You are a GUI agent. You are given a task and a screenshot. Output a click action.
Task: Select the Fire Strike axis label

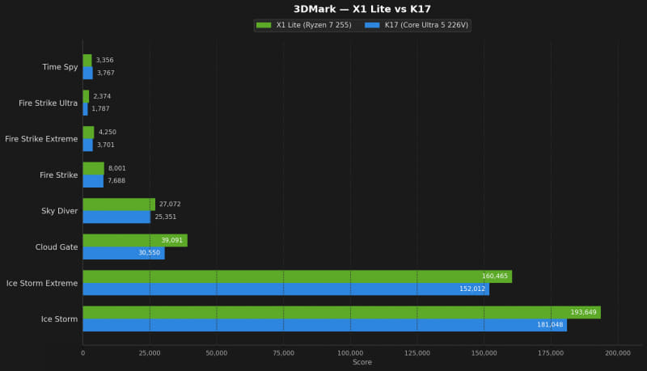pyautogui.click(x=58, y=175)
